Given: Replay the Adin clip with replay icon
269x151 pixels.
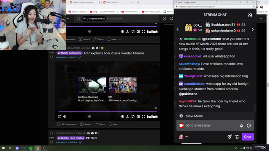Looking at the screenshot, I should 59,117.
